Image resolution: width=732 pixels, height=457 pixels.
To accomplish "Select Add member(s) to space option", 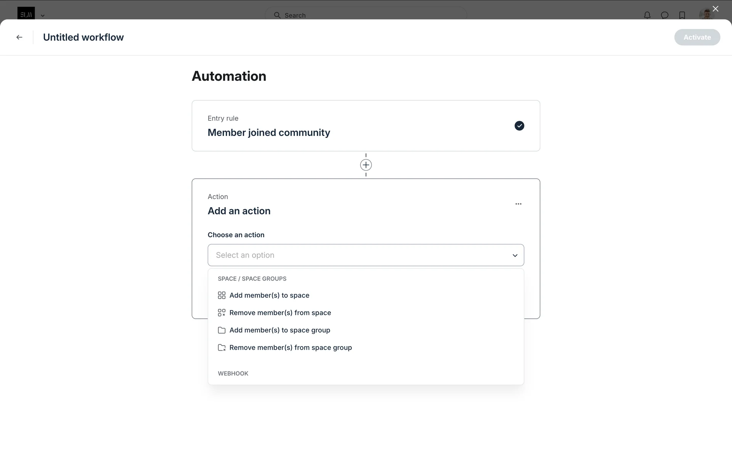I will coord(269,296).
